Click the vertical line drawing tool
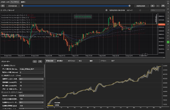 (168, 16)
